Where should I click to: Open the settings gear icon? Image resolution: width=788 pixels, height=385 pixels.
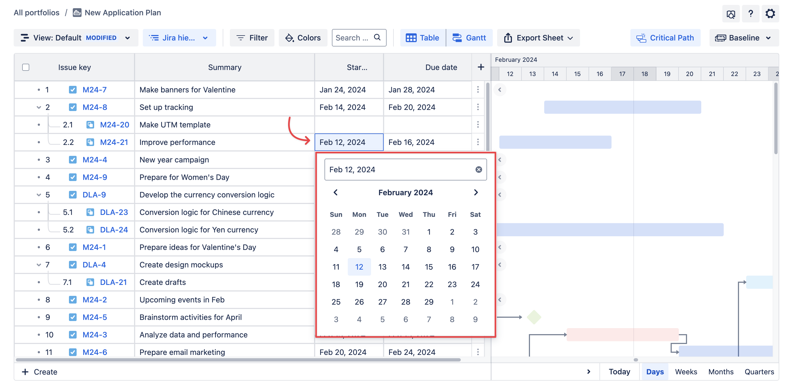pyautogui.click(x=770, y=13)
